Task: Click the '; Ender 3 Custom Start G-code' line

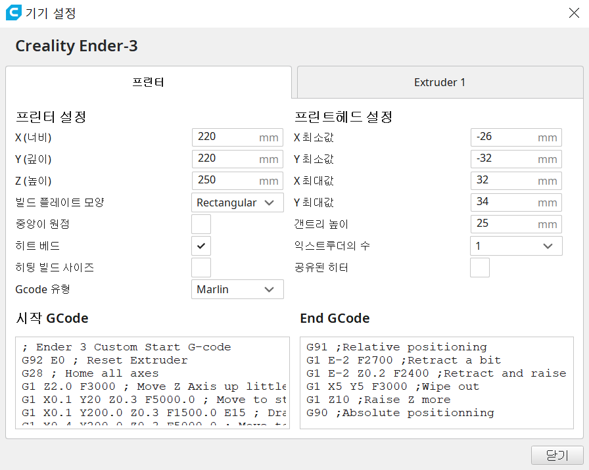Action: (126, 347)
